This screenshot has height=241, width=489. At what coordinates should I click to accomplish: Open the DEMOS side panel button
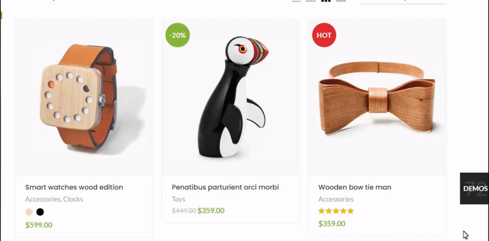point(475,189)
